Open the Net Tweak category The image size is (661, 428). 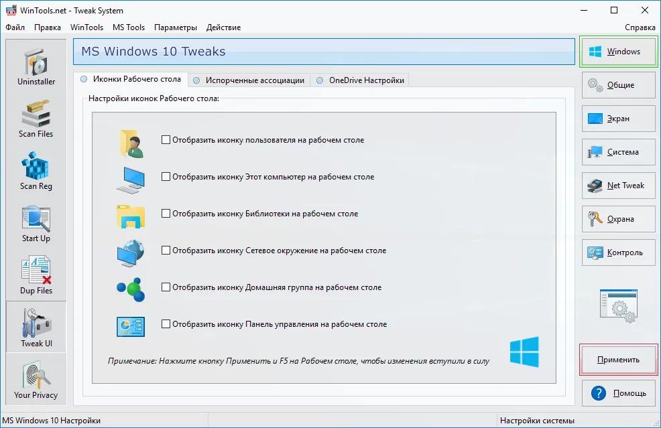pos(618,186)
